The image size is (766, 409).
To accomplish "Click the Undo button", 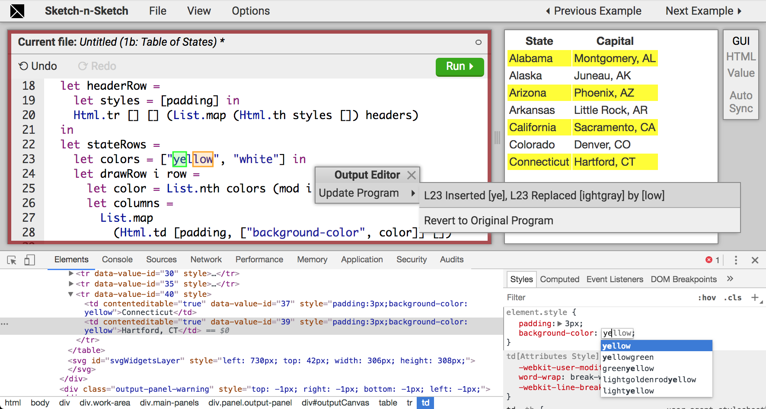I will [x=38, y=66].
